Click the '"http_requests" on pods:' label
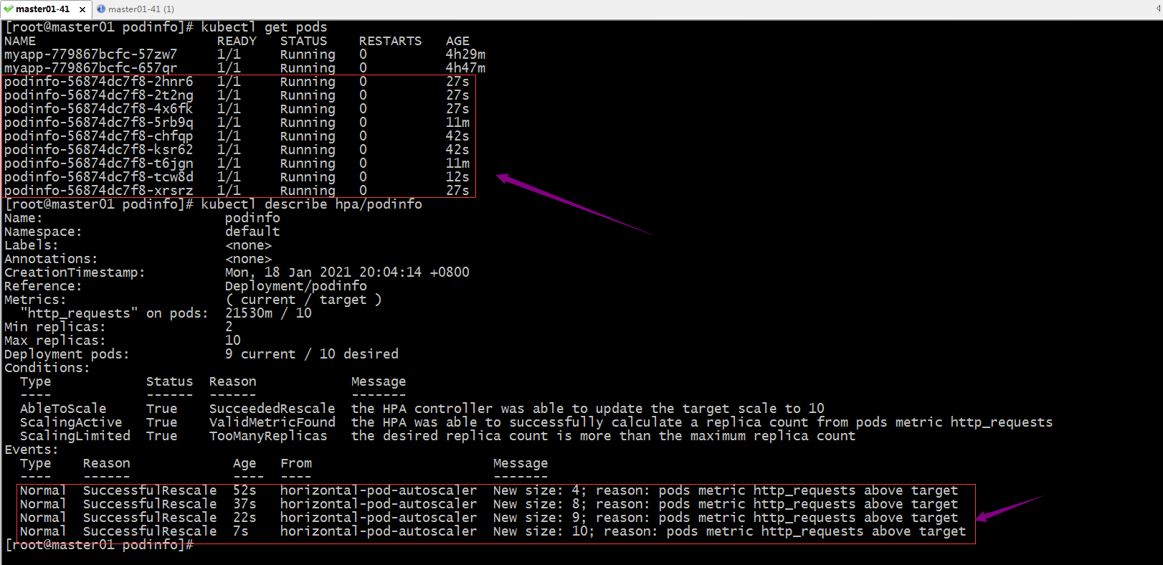This screenshot has height=565, width=1163. (114, 313)
